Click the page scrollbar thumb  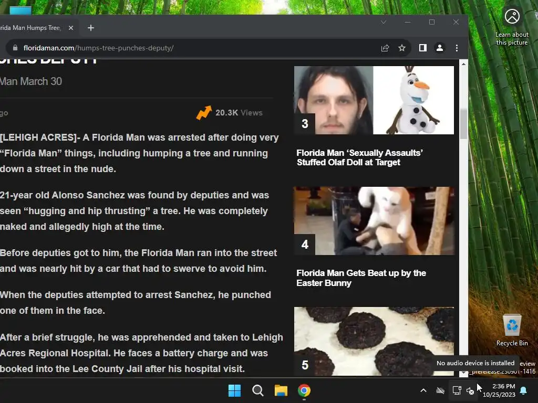coord(463,124)
